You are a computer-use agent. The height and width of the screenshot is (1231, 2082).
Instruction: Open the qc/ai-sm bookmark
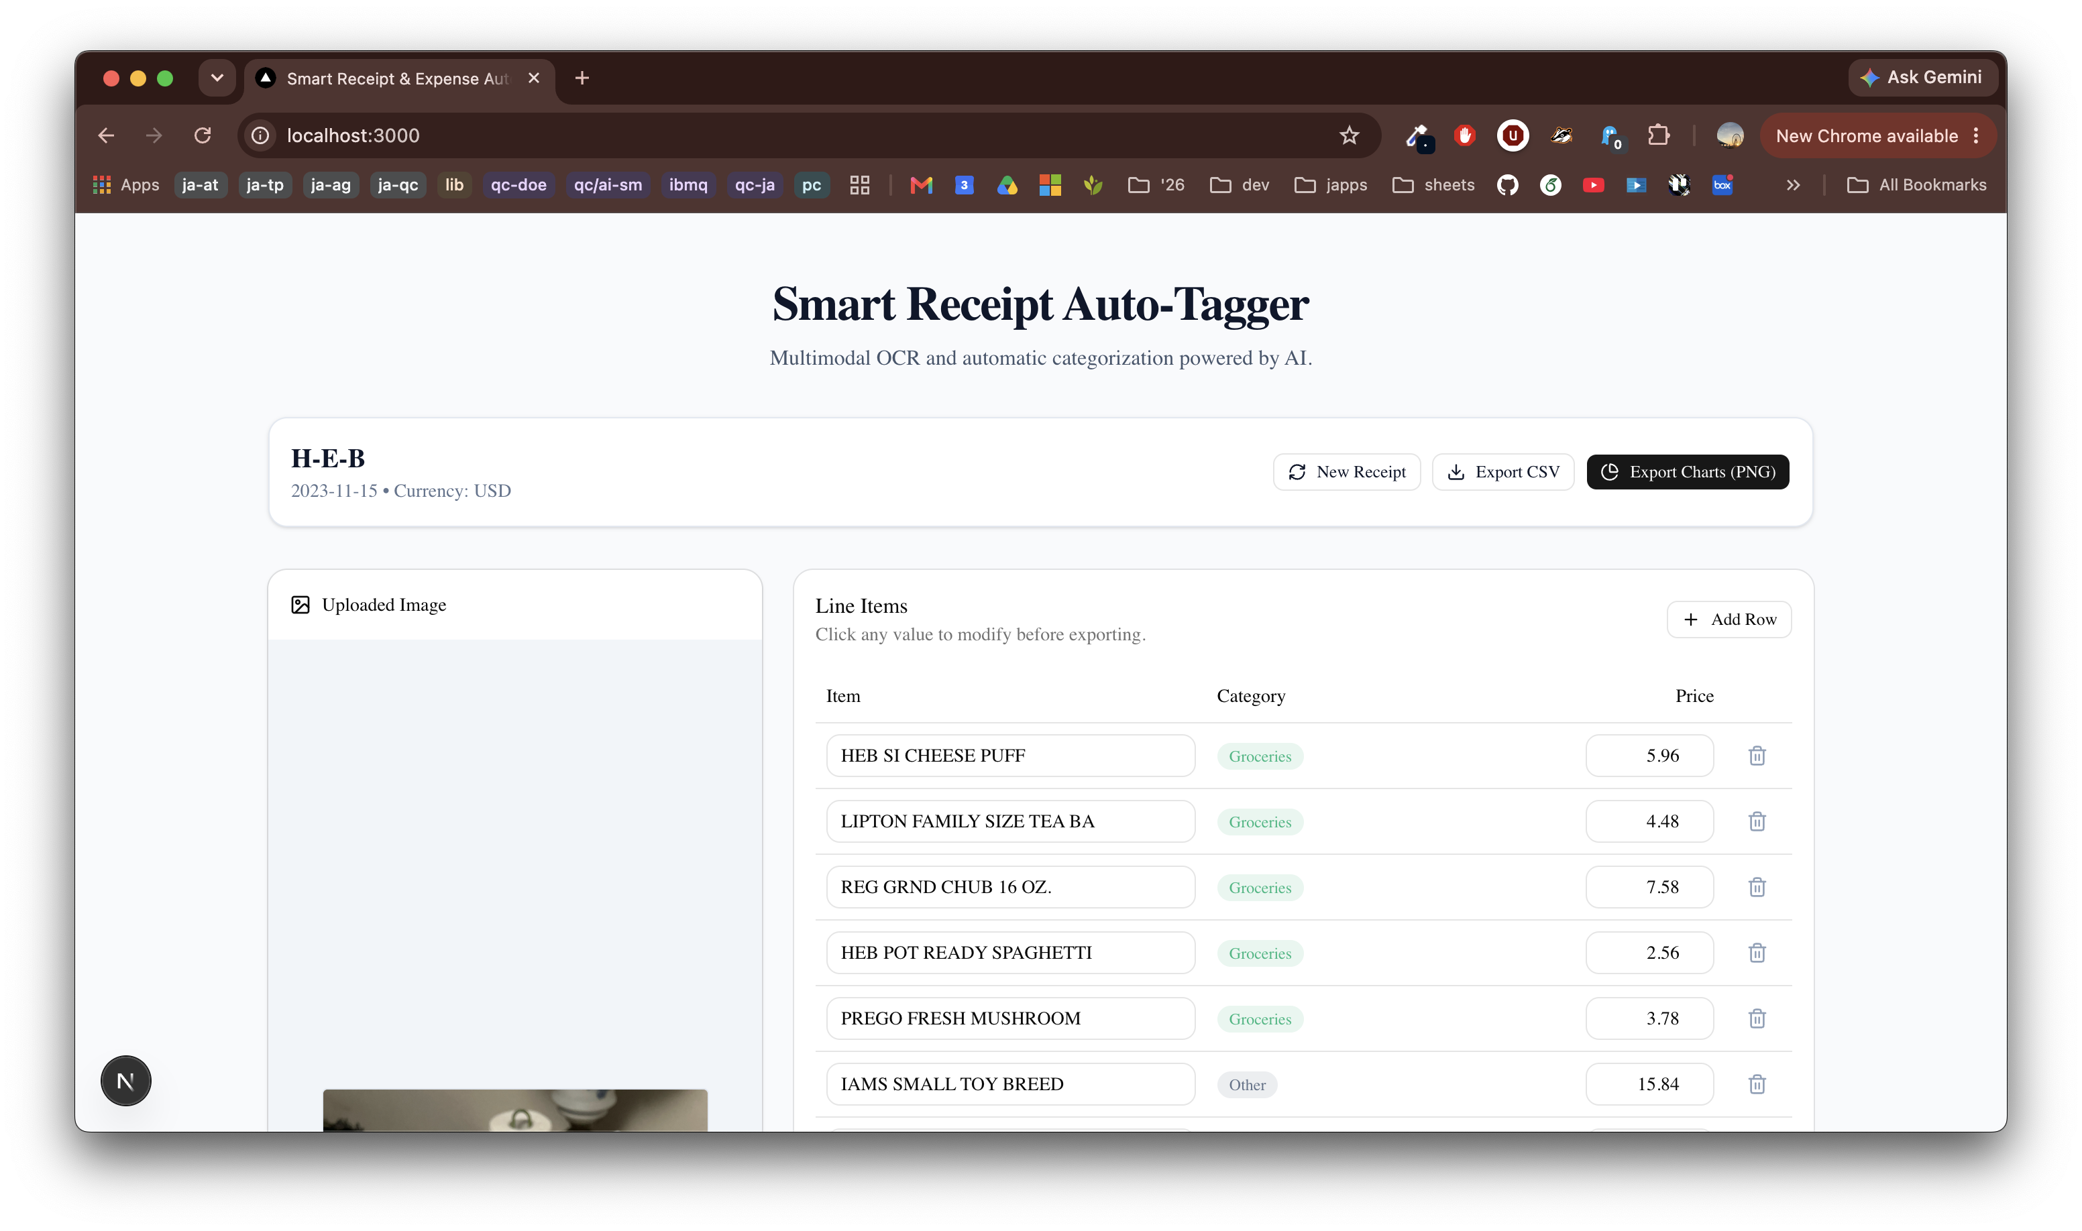(608, 185)
